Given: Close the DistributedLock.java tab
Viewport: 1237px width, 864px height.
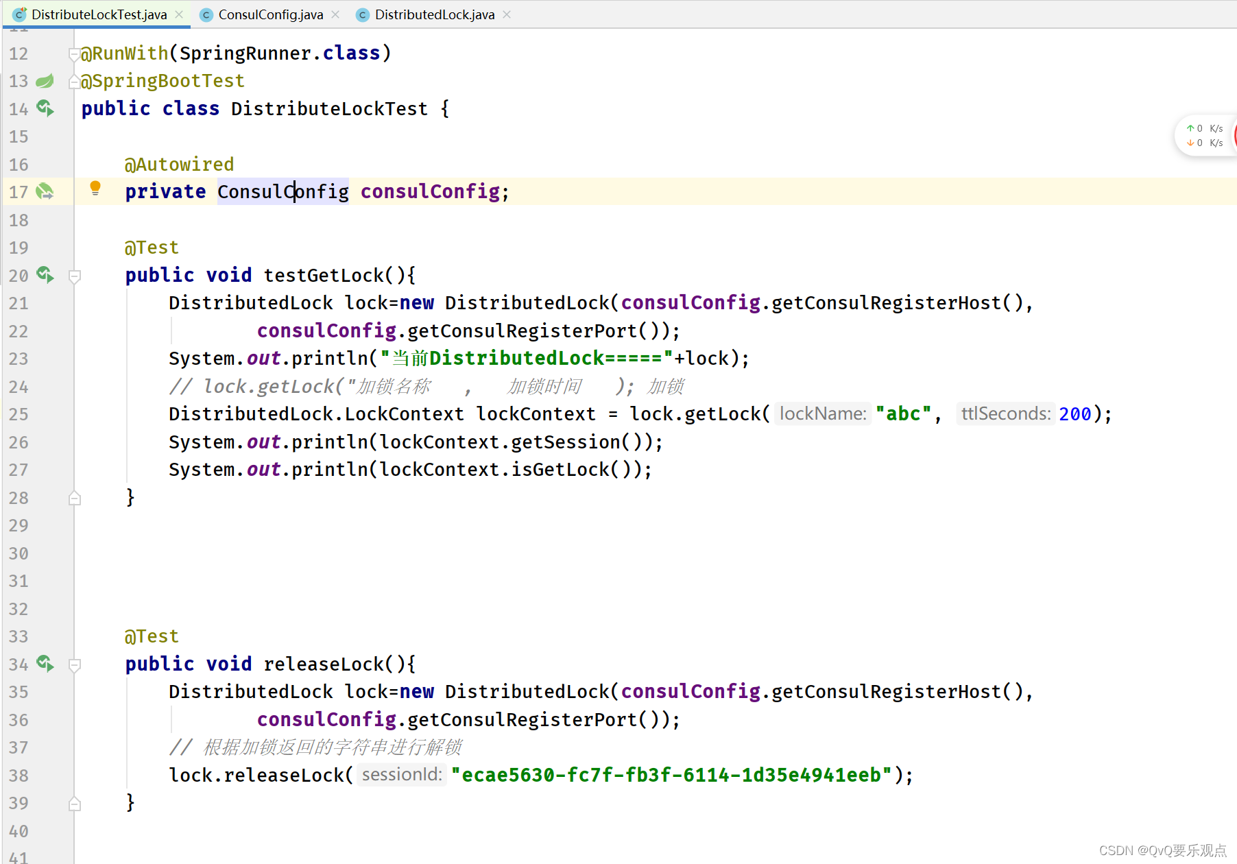Looking at the screenshot, I should [x=507, y=14].
